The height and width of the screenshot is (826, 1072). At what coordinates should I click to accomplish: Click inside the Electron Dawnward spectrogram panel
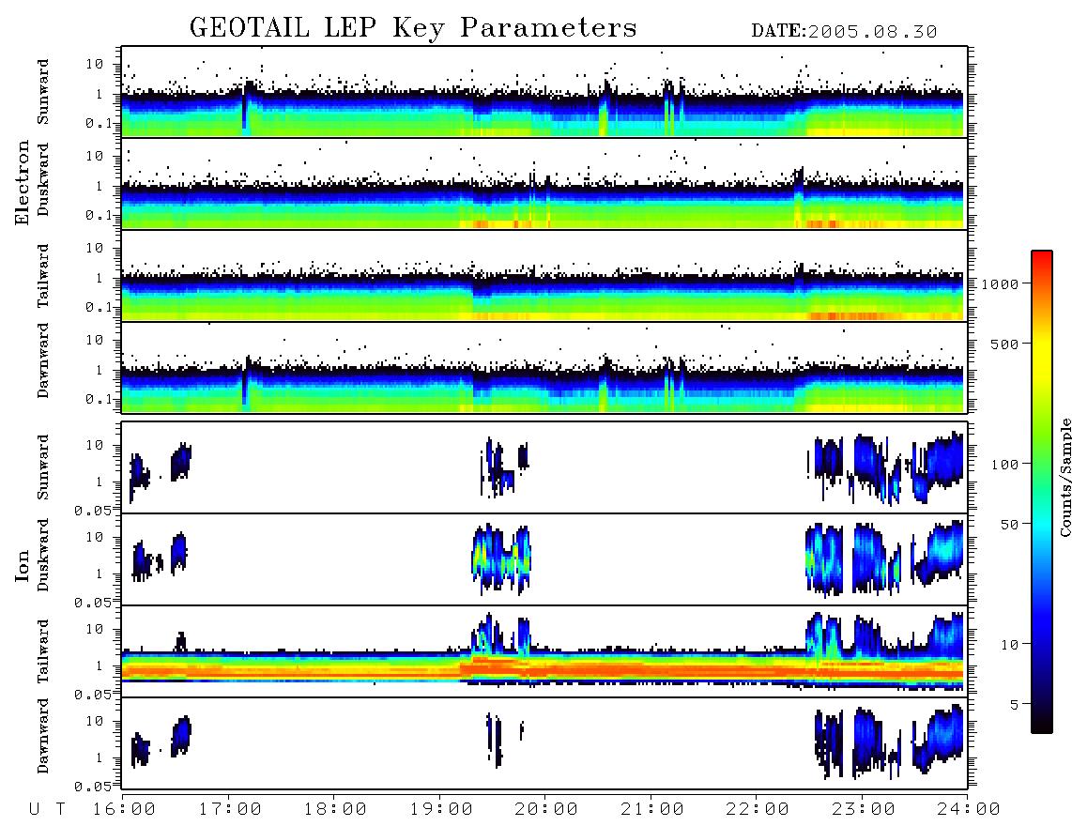tap(544, 368)
